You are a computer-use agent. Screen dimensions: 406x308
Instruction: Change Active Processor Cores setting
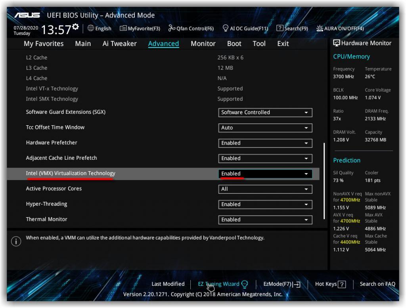coord(265,189)
